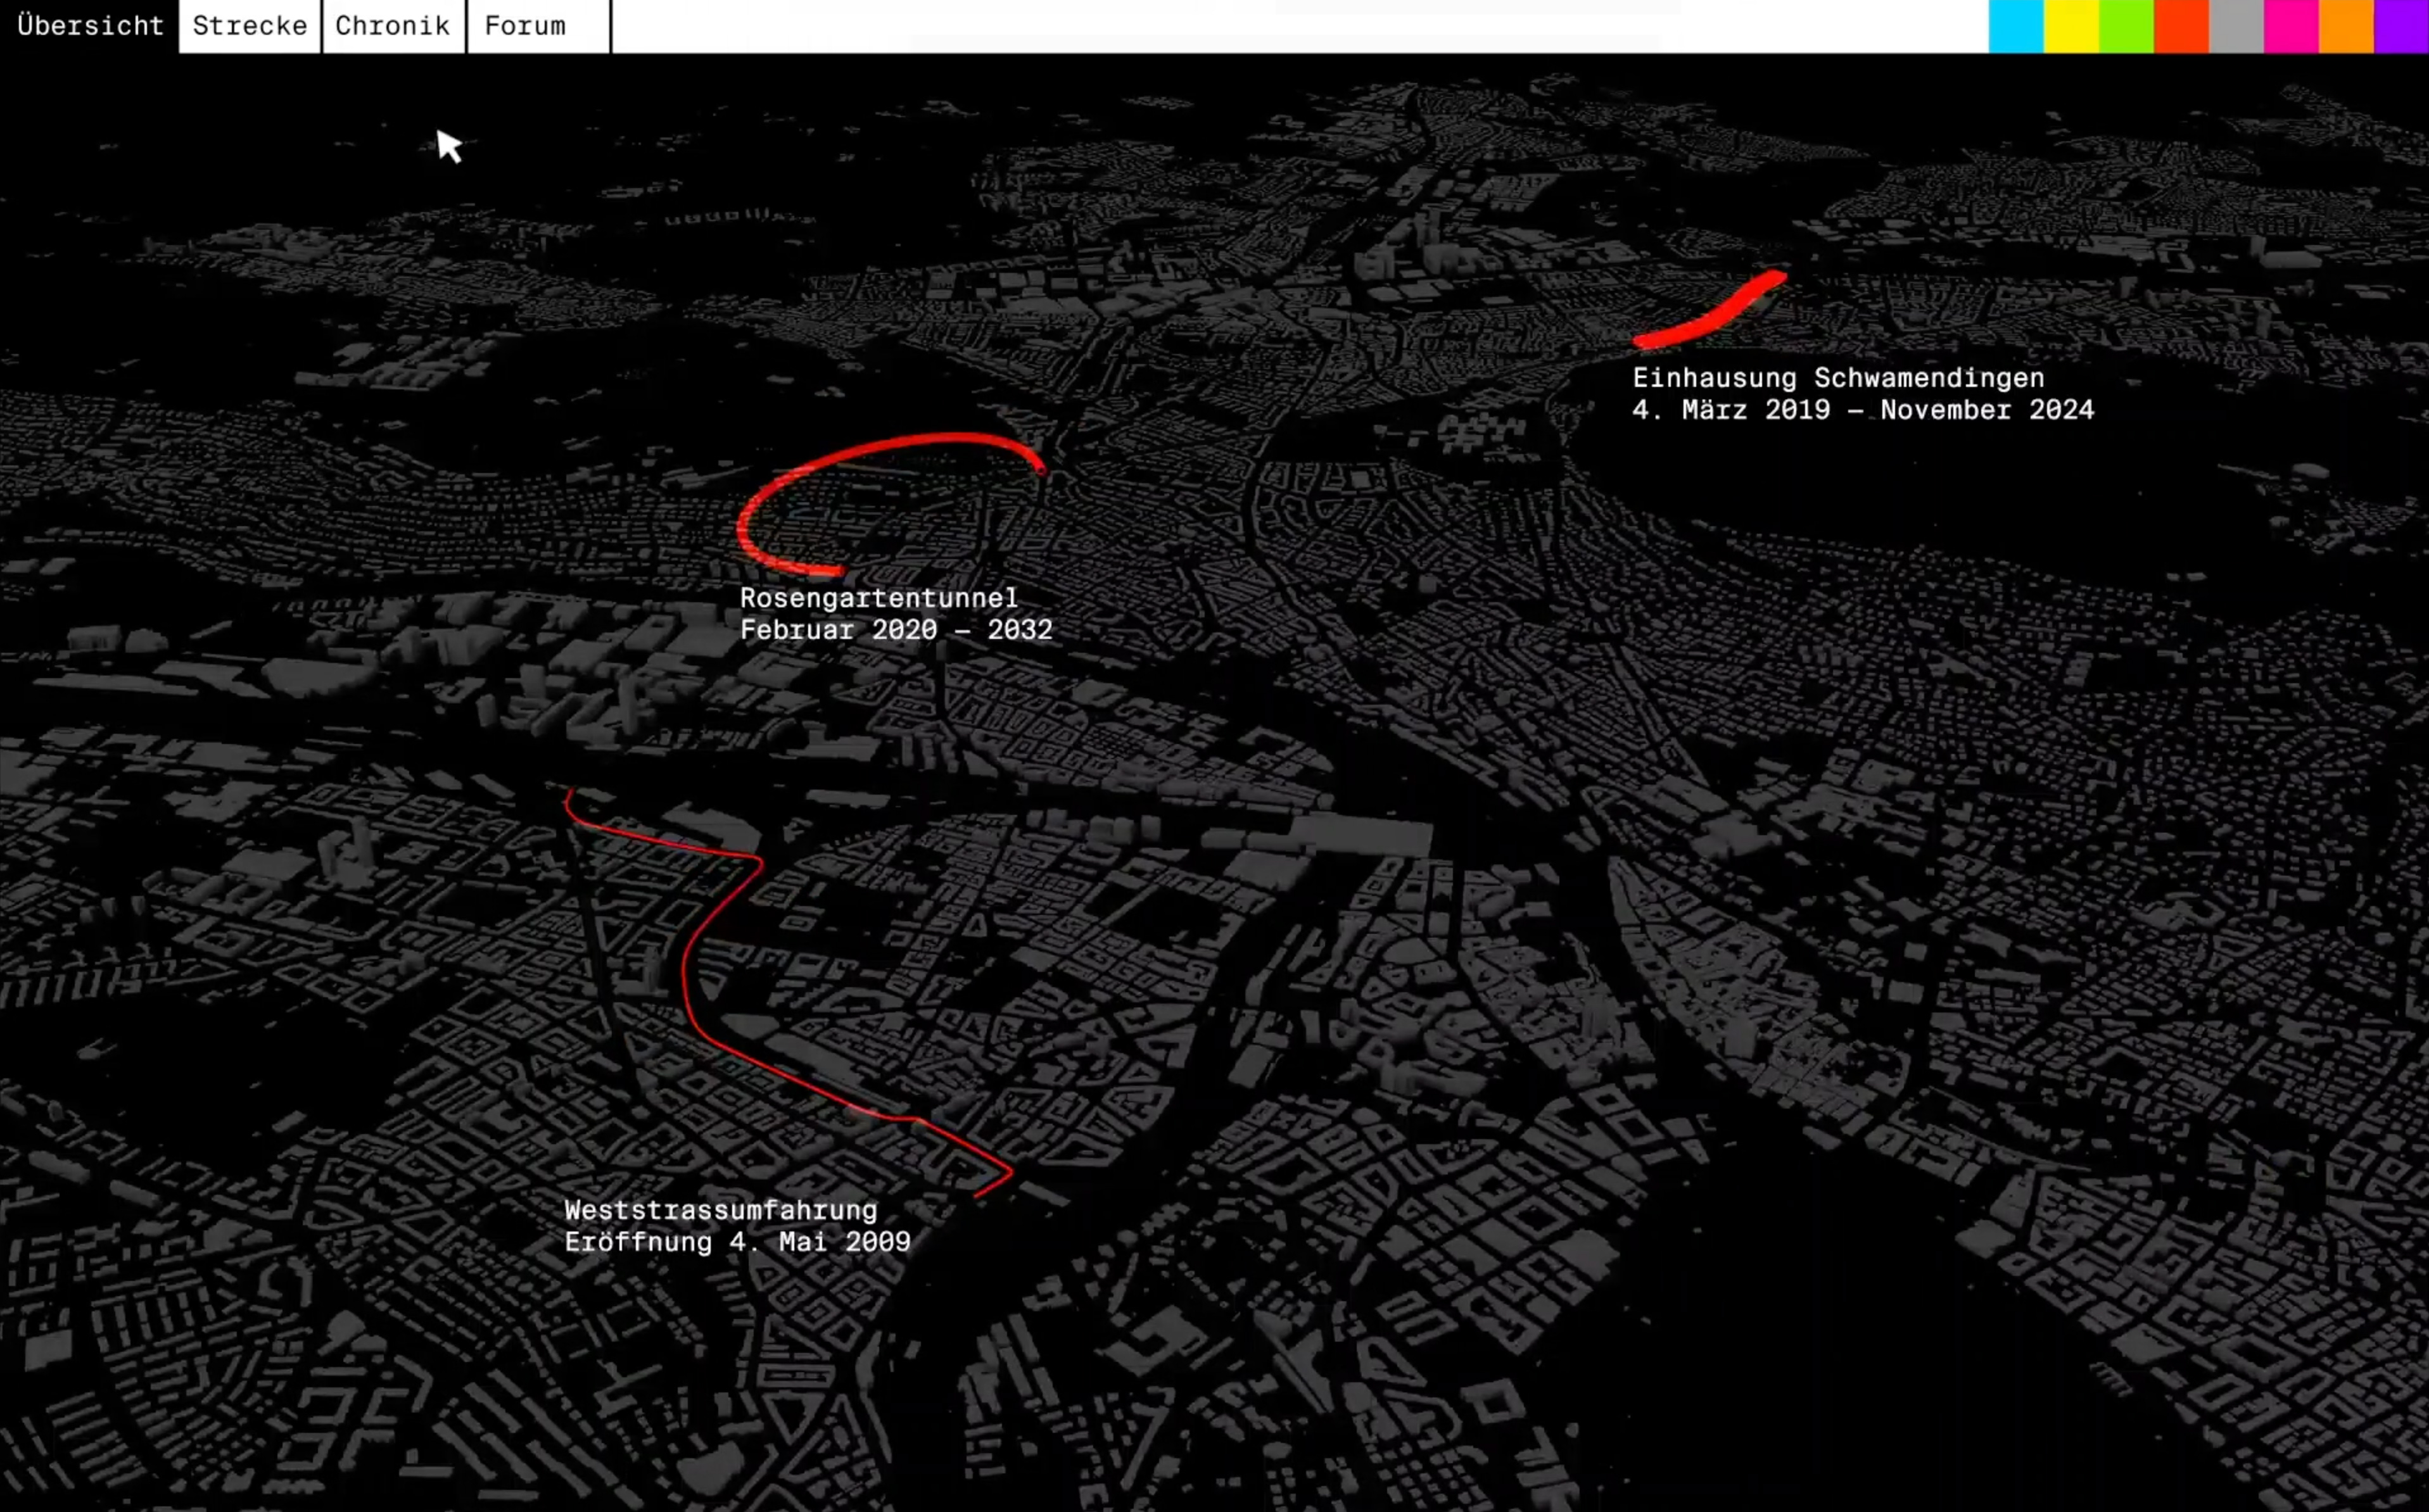Switch to the Strecke tab
Screen dimensions: 2429x1512
click(x=249, y=26)
